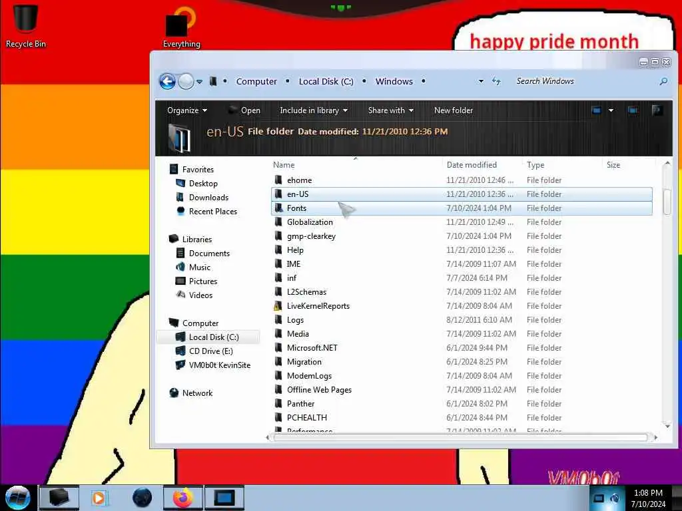
Task: Select Network in navigation pane
Action: [x=197, y=393]
